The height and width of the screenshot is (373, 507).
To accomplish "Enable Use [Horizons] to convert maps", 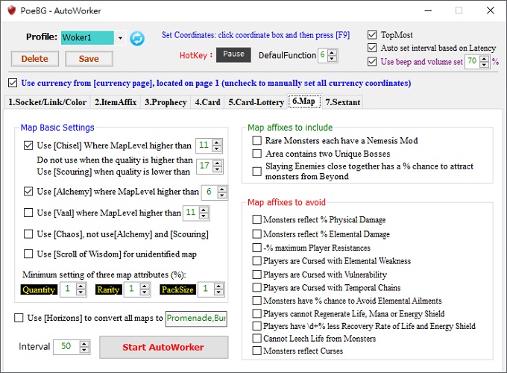I will pos(19,318).
